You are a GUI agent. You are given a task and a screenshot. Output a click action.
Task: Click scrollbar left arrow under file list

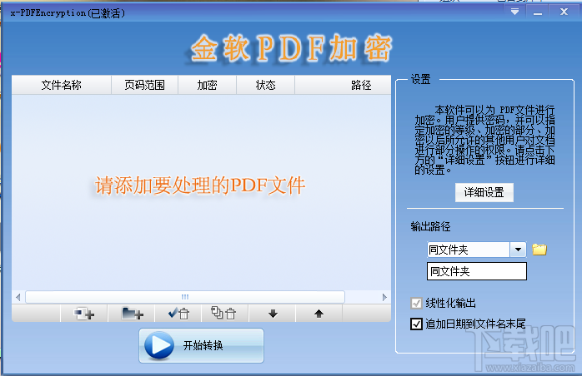[x=18, y=297]
